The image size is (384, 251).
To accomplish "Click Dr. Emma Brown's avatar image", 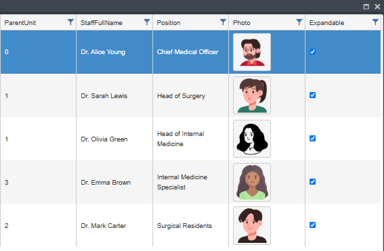I will click(252, 182).
